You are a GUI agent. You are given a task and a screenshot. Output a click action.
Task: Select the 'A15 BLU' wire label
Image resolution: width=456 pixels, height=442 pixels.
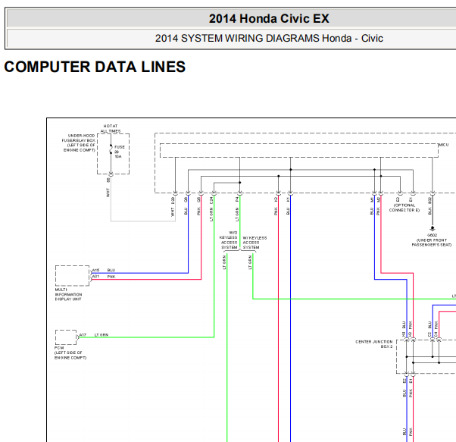[104, 271]
